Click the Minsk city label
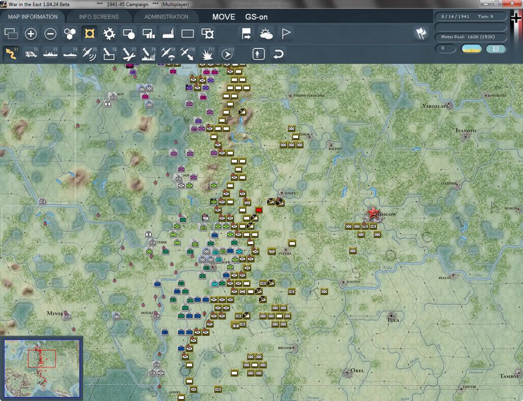 tap(55, 313)
